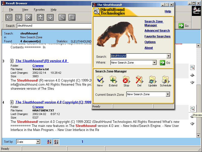
Task: Click the green Go arrow in Result Browser
Action: 181,26
